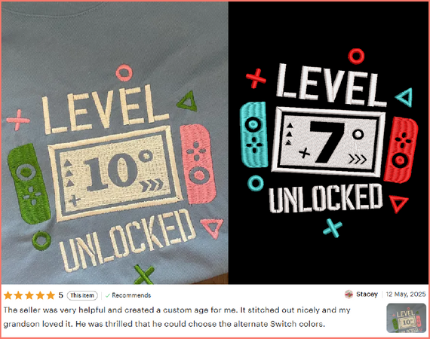
Task: Click the red joy-con on black design
Action: click(x=401, y=150)
